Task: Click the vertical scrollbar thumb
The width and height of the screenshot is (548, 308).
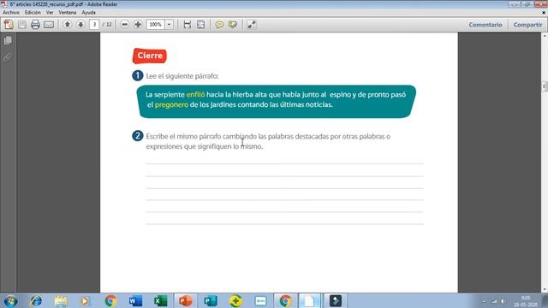Action: [x=545, y=86]
